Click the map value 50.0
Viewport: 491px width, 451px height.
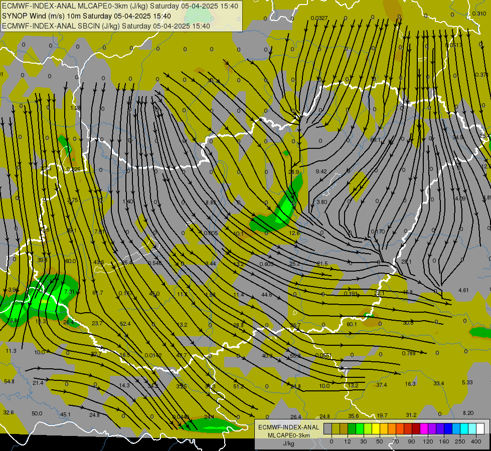[37, 414]
